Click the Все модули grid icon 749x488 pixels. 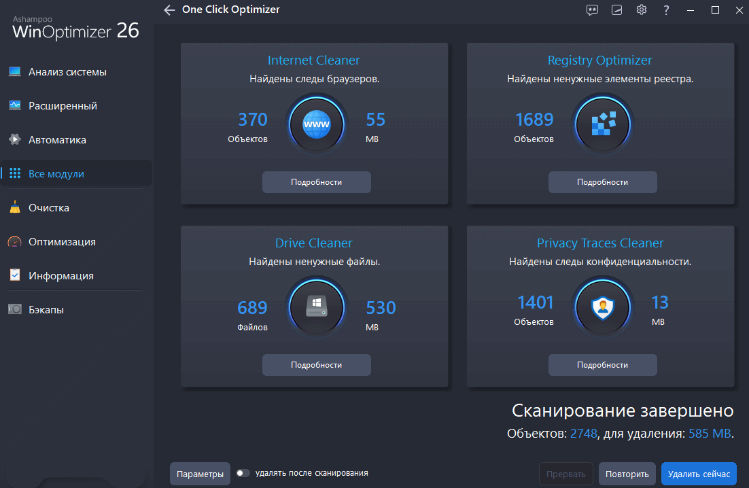point(15,173)
